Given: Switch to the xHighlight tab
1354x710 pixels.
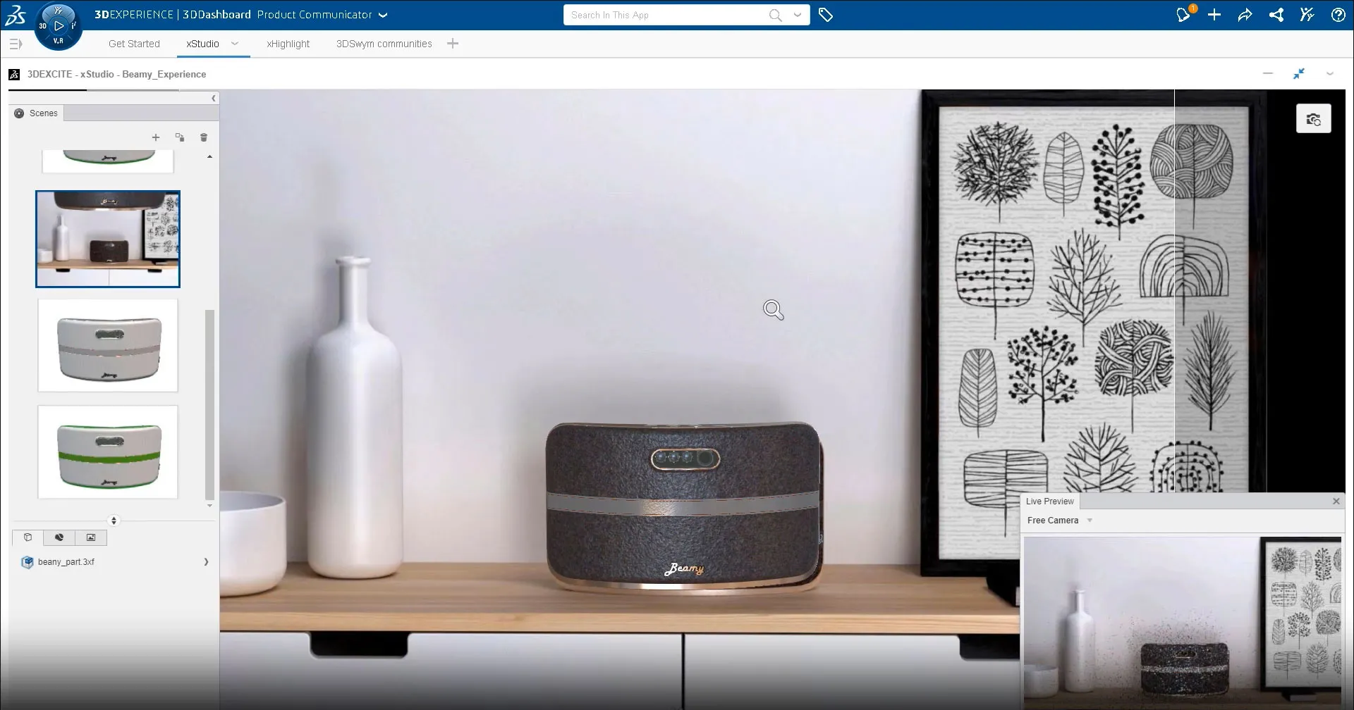Looking at the screenshot, I should [288, 44].
